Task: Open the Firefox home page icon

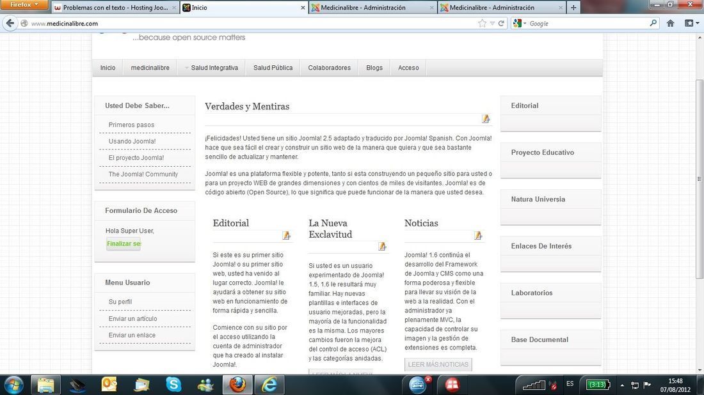Action: point(670,23)
